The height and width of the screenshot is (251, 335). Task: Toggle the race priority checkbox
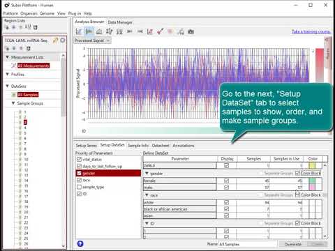coord(79,180)
